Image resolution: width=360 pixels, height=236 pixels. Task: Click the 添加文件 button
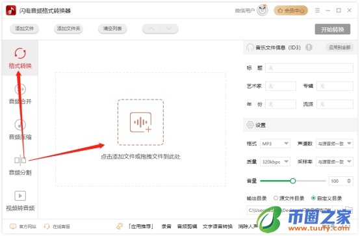[x=24, y=29]
